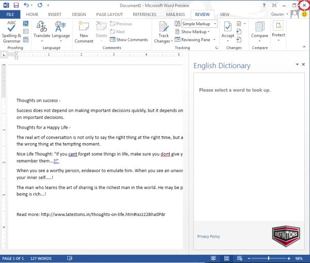Open English Dictionary pane options arrow

297,65
